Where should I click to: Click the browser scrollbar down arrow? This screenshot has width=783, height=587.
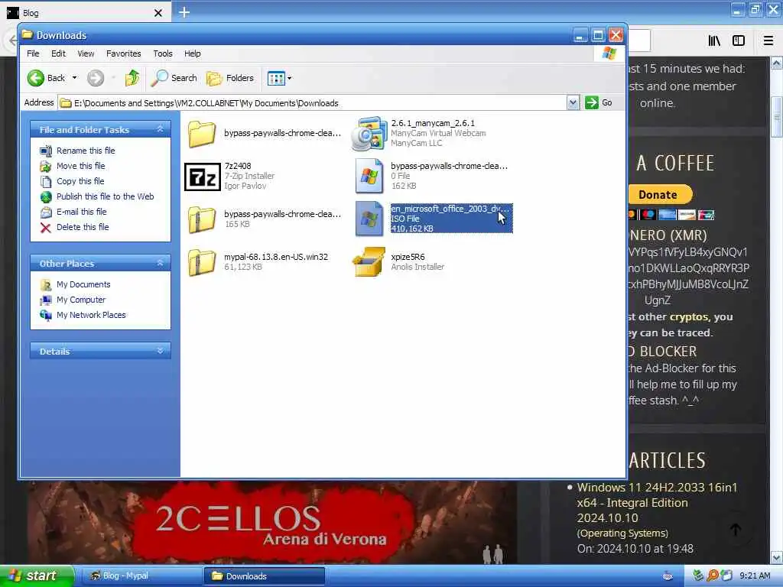(777, 557)
